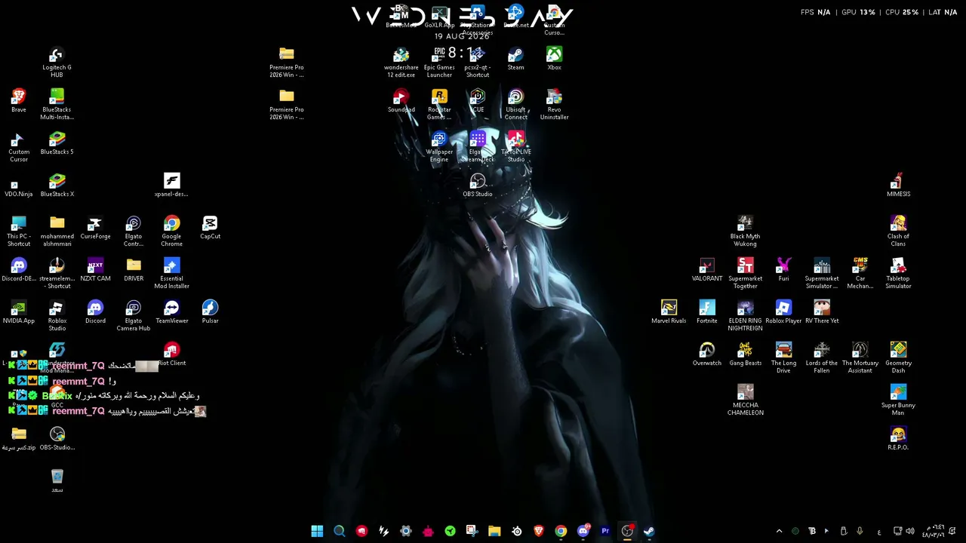Select the xpanel-des... desktop icon
966x543 pixels.
click(171, 186)
